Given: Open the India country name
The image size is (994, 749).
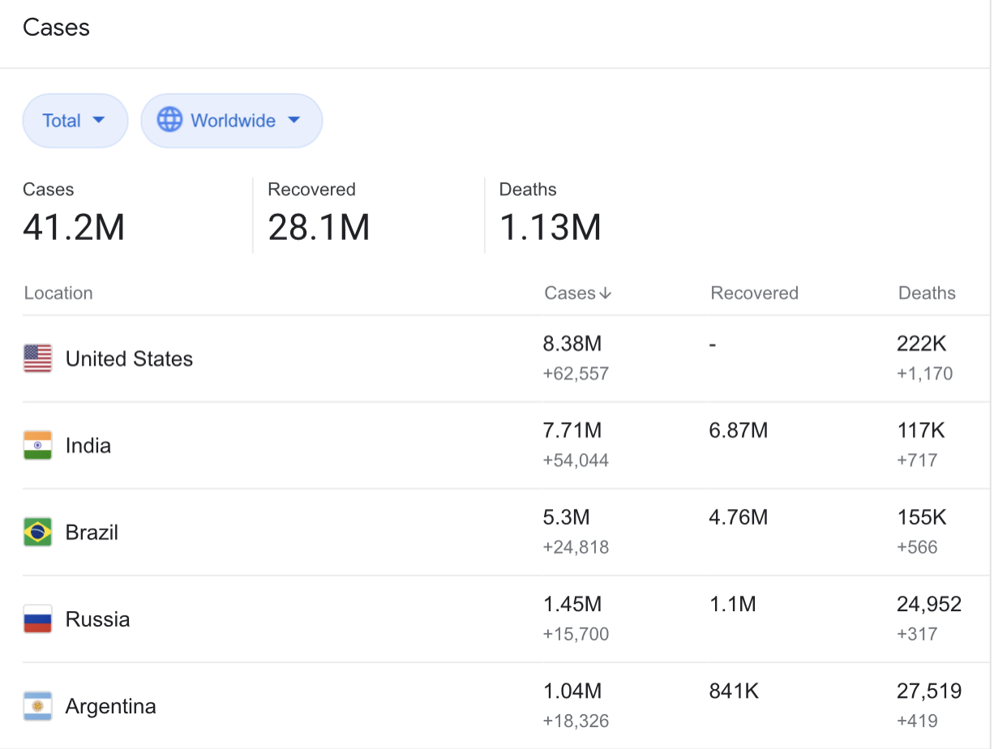Looking at the screenshot, I should tap(88, 446).
